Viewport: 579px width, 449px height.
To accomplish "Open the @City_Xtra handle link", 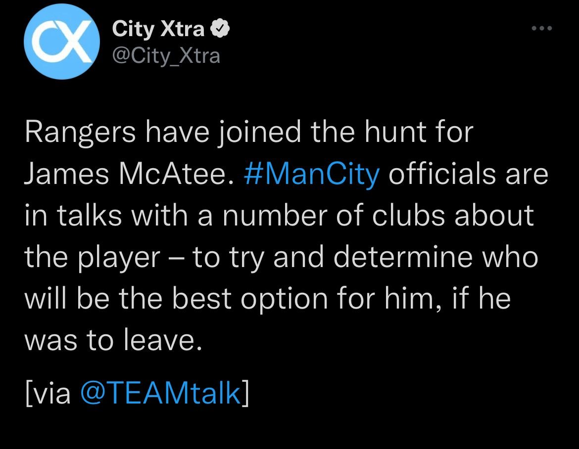I will (166, 56).
